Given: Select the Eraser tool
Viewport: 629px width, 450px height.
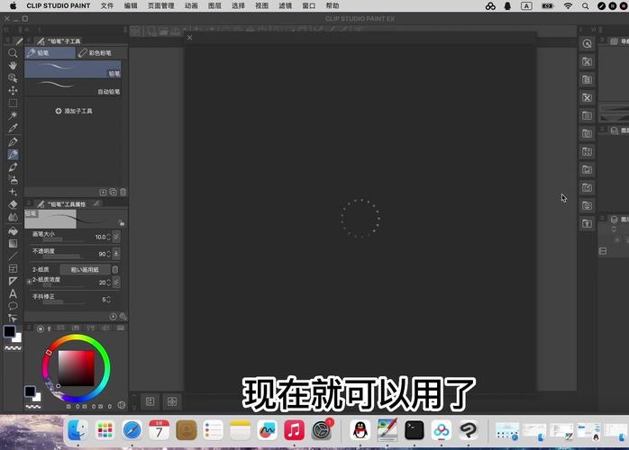Looking at the screenshot, I should click(13, 204).
